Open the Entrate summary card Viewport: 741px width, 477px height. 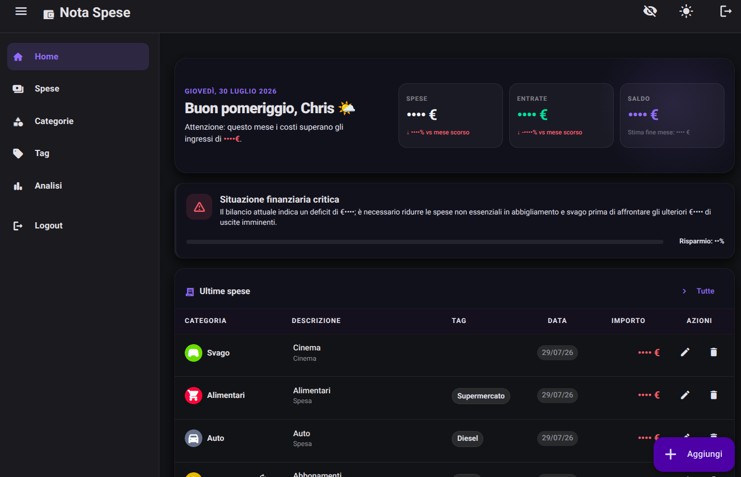pyautogui.click(x=561, y=115)
